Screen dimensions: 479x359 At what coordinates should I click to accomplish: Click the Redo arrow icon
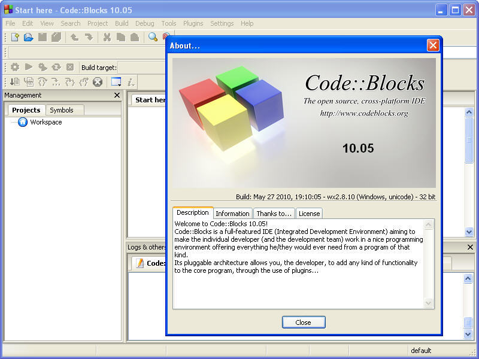(x=89, y=38)
